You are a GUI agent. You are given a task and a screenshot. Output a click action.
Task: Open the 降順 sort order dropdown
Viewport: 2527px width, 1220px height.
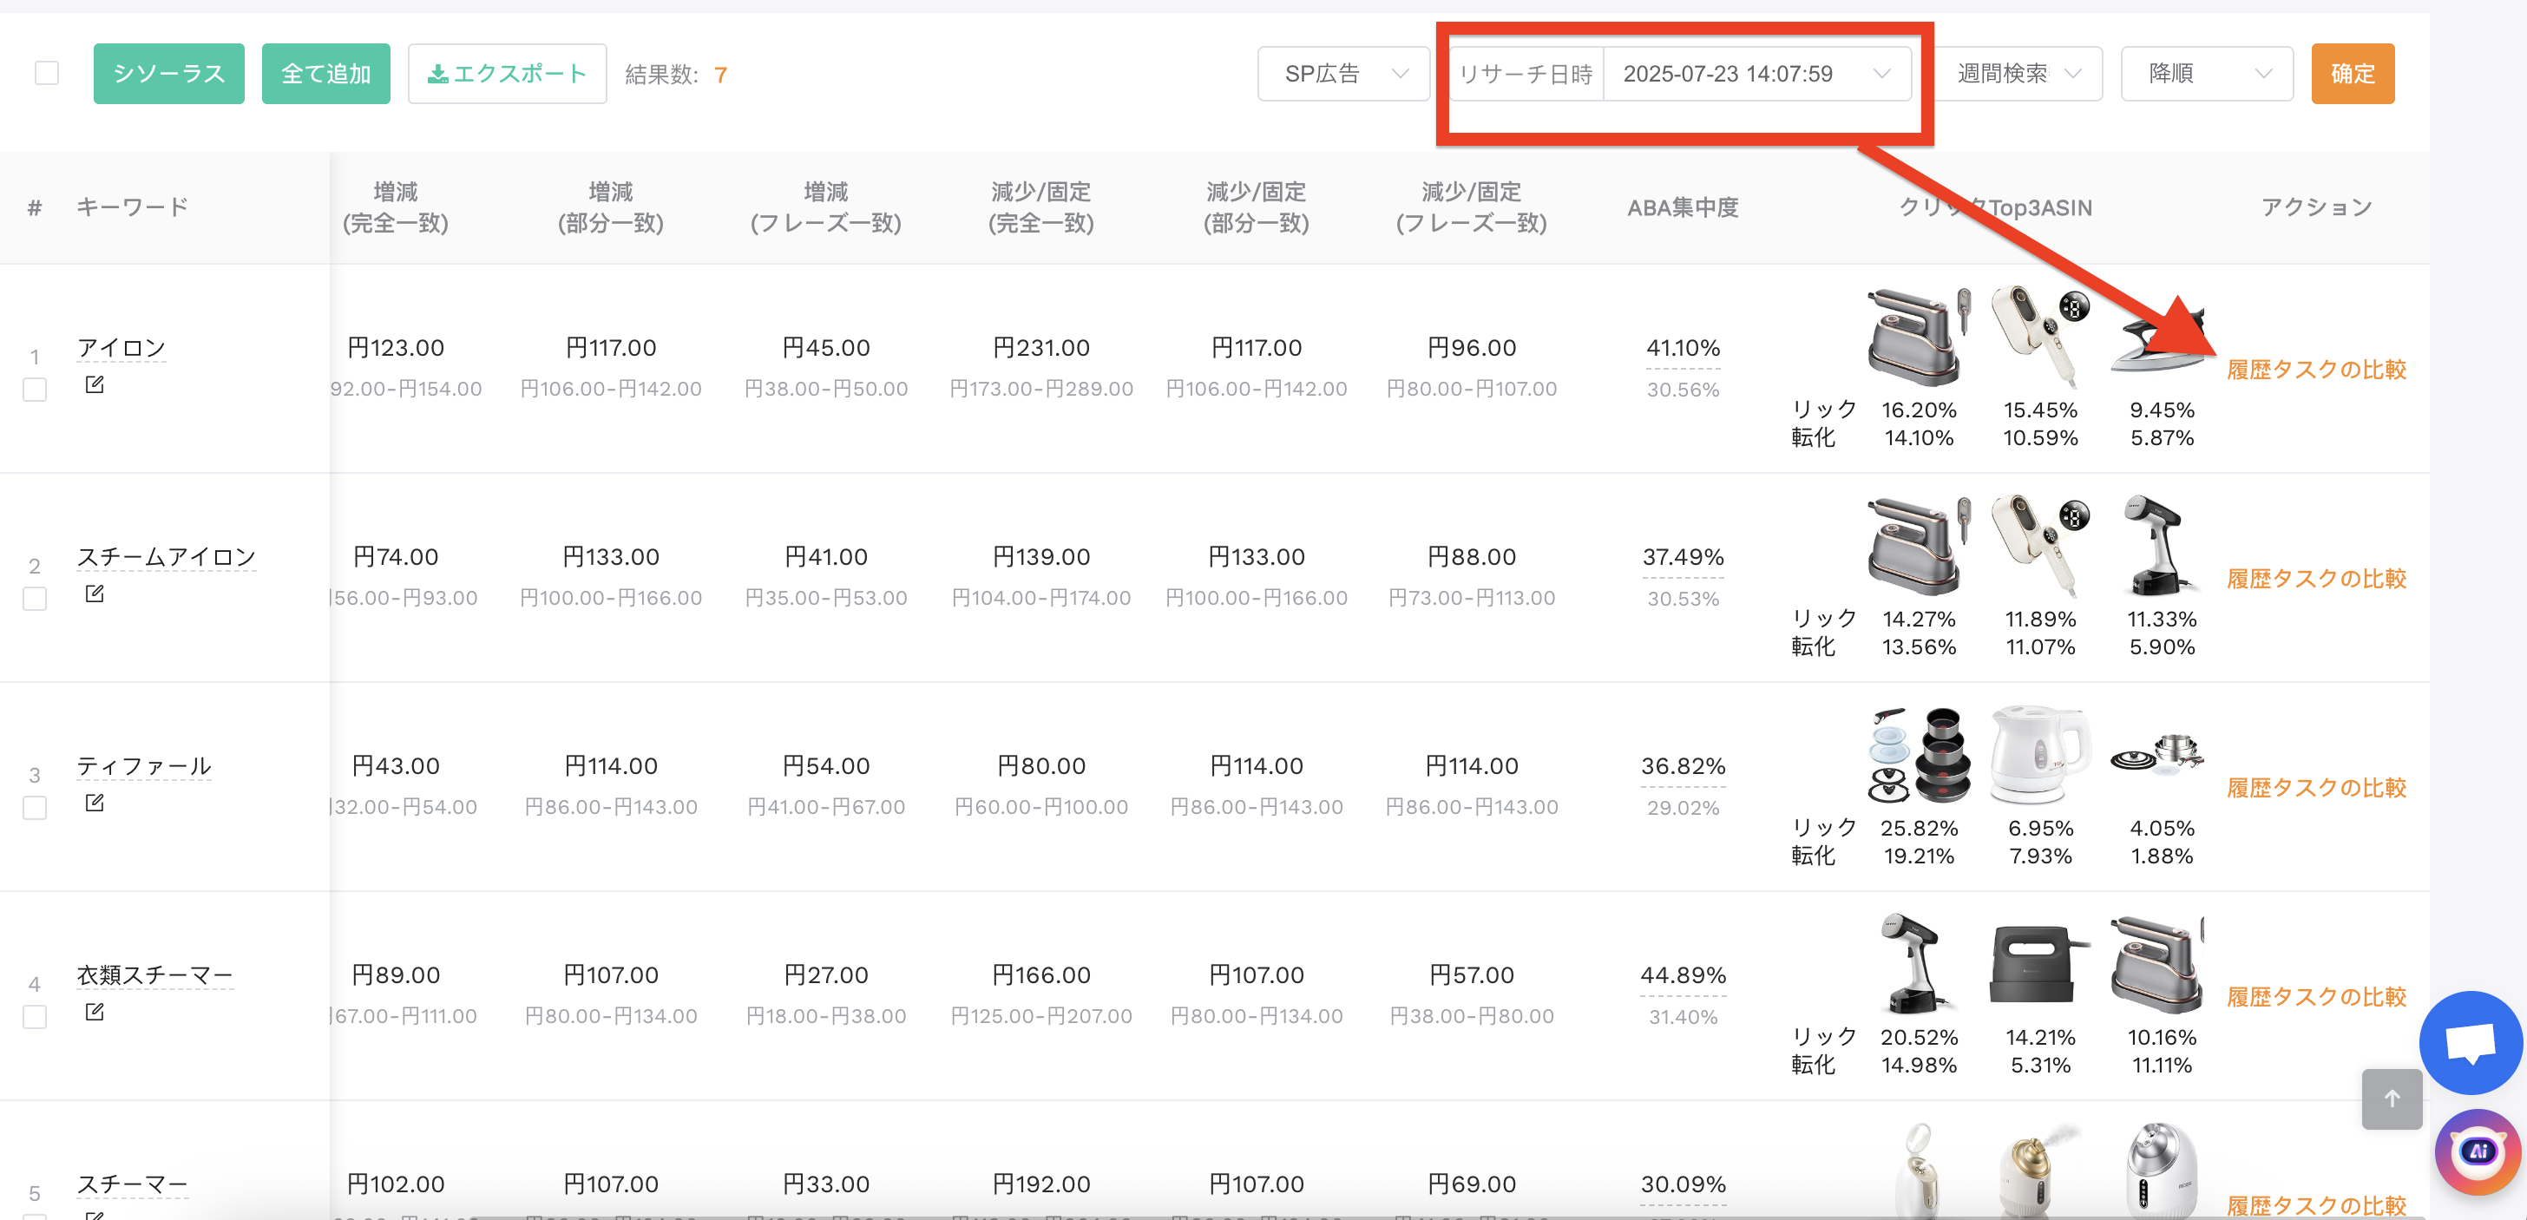point(2206,74)
